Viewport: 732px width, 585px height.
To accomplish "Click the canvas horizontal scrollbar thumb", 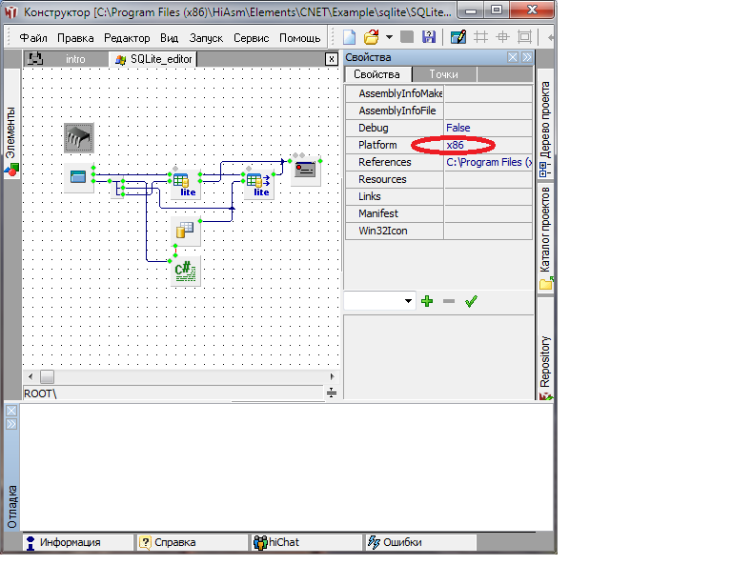I will click(47, 376).
